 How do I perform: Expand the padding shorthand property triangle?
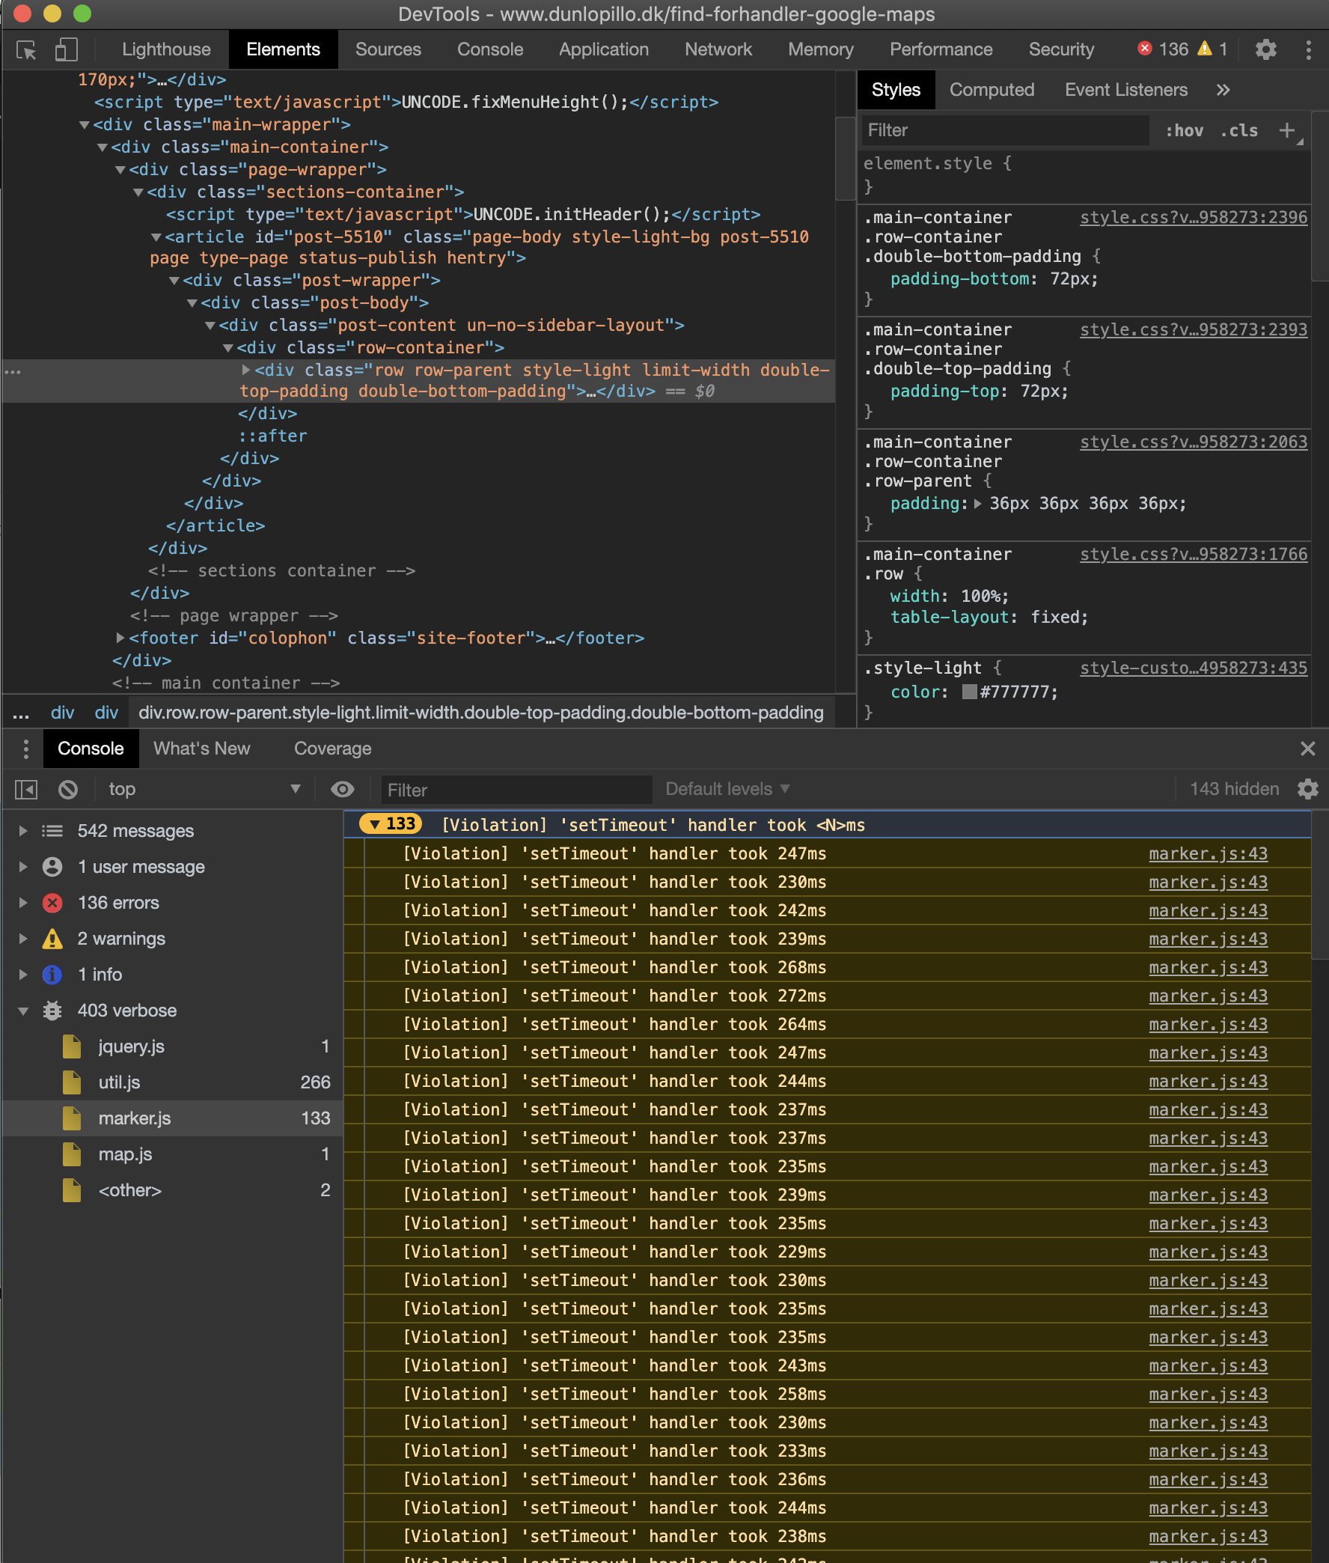point(977,504)
